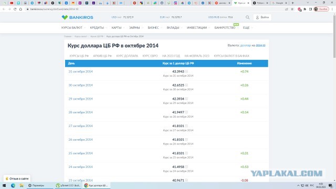Go back to the previous page
Viewport: 336px width, 189px height.
4,9
